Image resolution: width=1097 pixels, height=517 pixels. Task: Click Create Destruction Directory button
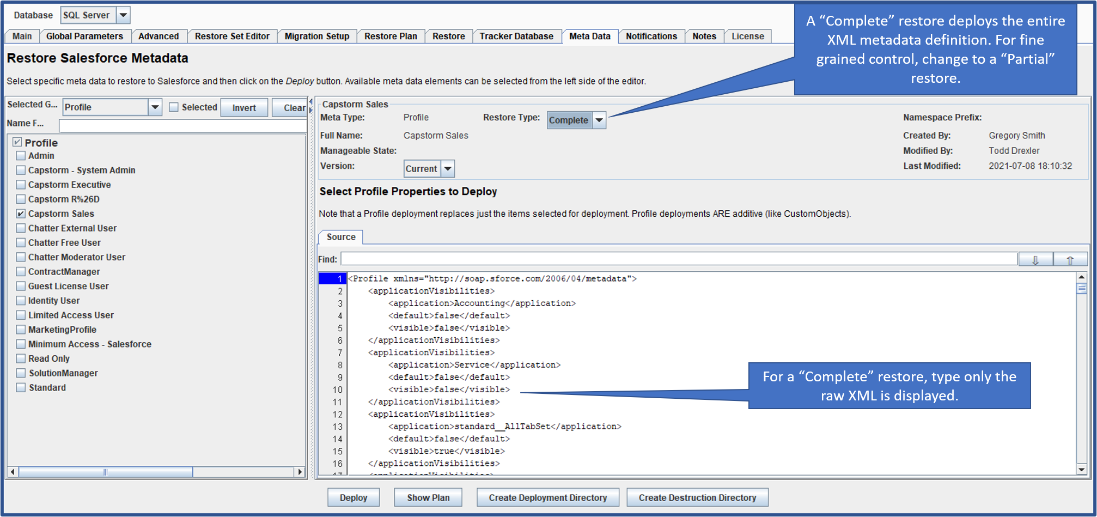[x=697, y=497]
